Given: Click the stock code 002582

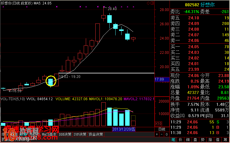Looking at the screenshot, I should (192, 5).
